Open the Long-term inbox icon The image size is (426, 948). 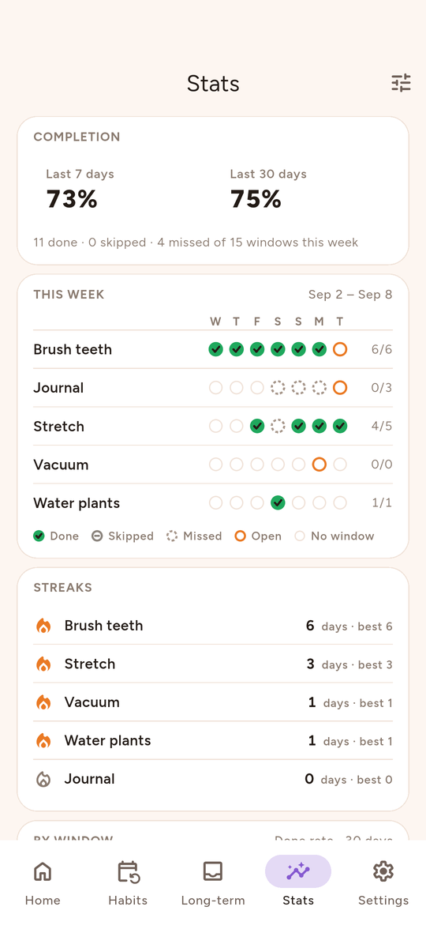click(x=213, y=871)
